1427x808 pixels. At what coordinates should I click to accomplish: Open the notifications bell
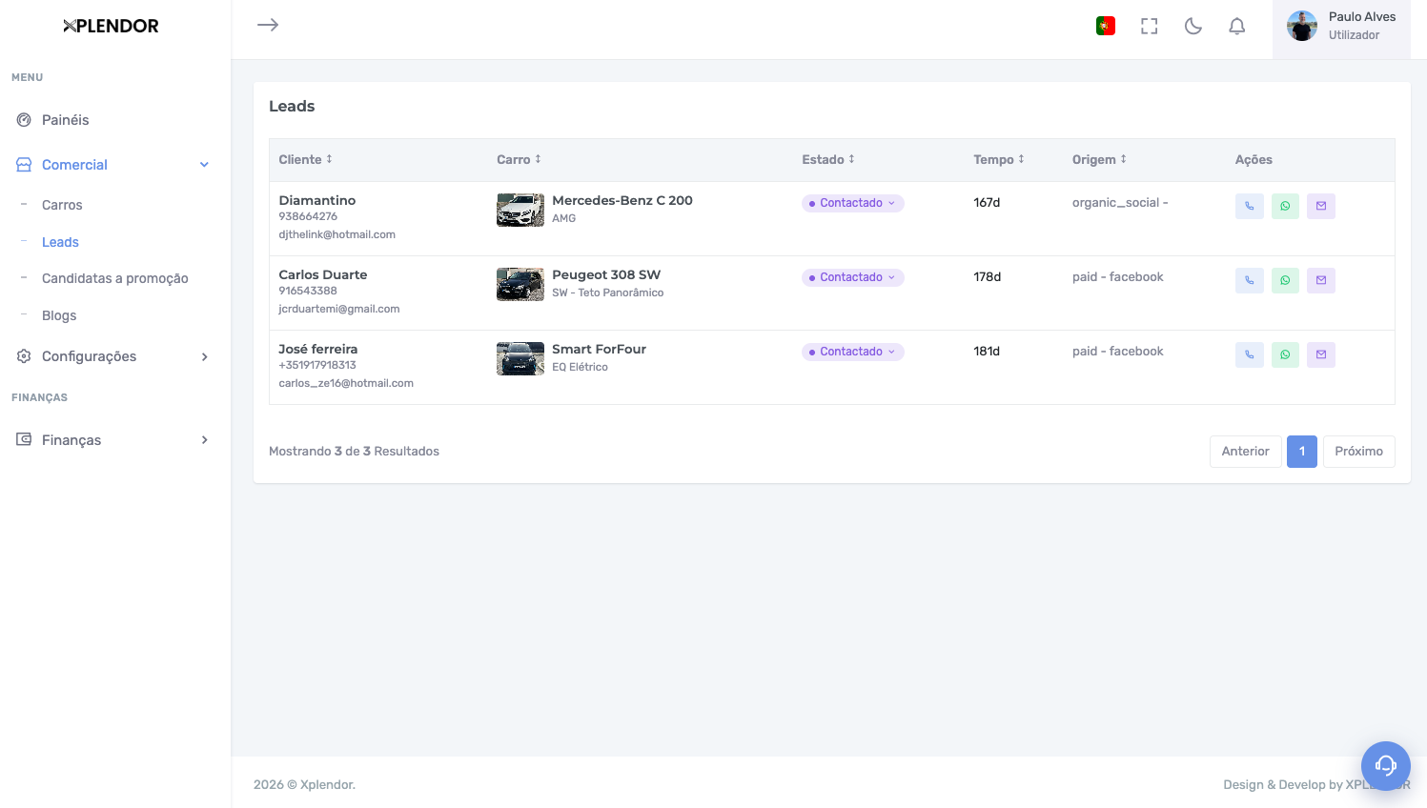[1236, 26]
